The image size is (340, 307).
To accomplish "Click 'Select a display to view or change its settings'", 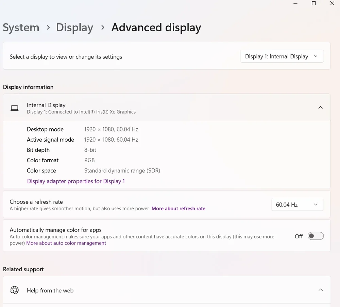I will pos(66,57).
